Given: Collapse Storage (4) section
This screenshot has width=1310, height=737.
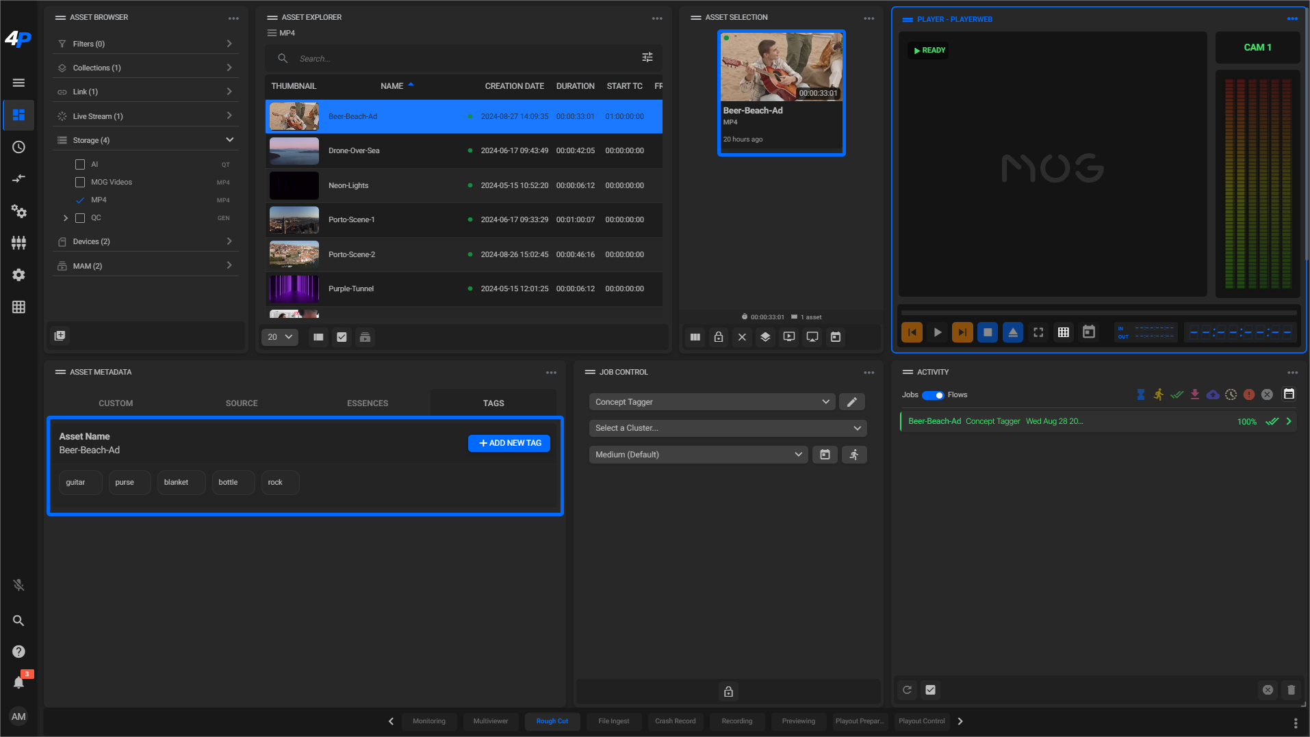Looking at the screenshot, I should (x=146, y=140).
